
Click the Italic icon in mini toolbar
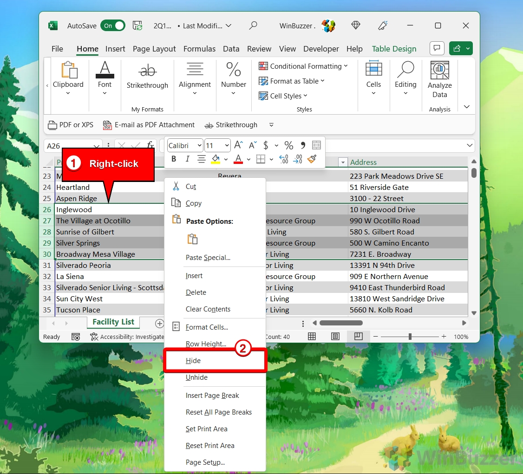pyautogui.click(x=187, y=159)
